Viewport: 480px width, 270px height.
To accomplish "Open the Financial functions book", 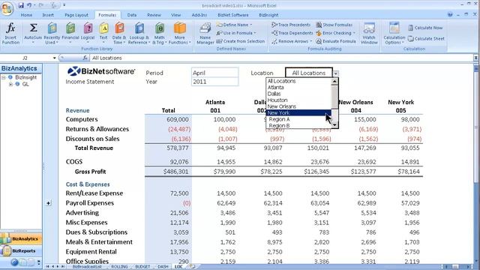I will 70,34.
